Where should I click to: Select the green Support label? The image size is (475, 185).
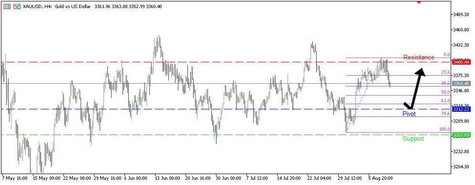[413, 139]
